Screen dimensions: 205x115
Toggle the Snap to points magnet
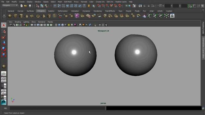(107, 6)
